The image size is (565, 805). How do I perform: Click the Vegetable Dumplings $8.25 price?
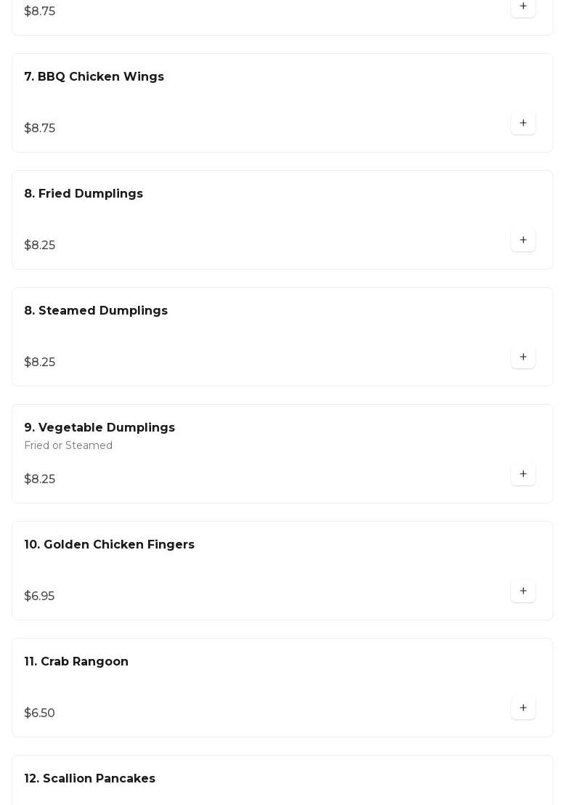pos(39,480)
